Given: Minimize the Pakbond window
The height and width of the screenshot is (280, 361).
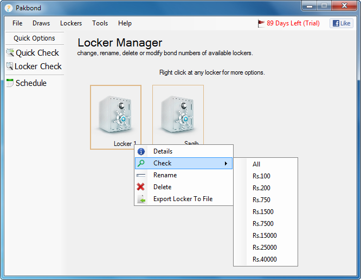Looking at the screenshot, I should [x=310, y=6].
